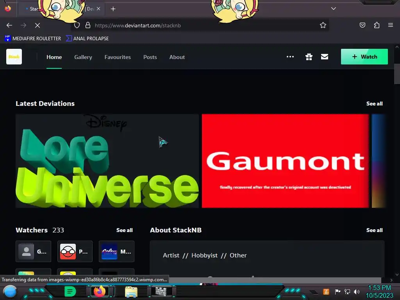Open the watcher card starting with P
The height and width of the screenshot is (300, 400).
click(75, 252)
